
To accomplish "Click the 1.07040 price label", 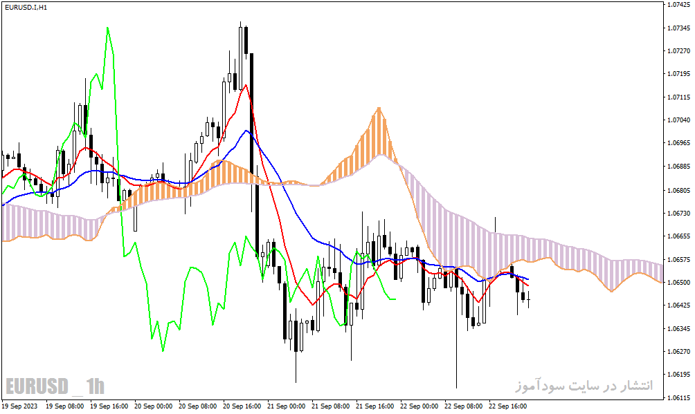I will pyautogui.click(x=678, y=120).
